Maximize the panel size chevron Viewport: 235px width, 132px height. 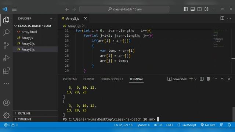click(x=222, y=79)
